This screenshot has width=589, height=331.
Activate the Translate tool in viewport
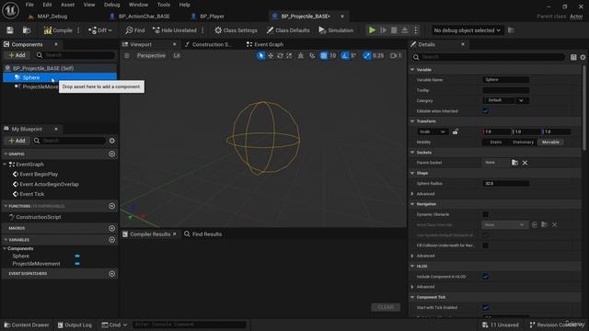pyautogui.click(x=271, y=55)
